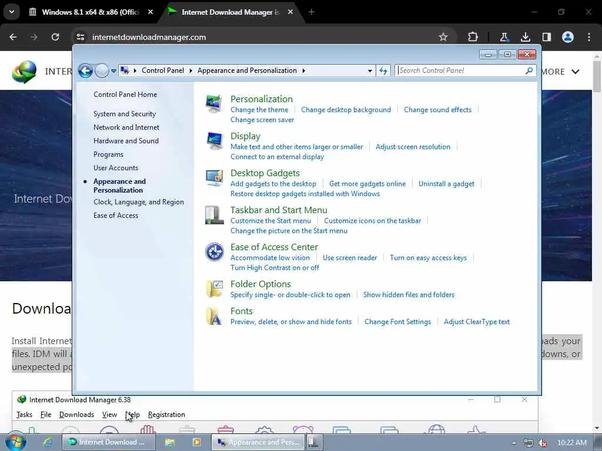Open the Desktop Gadgets icon
Screen dimensions: 602x451
point(214,177)
